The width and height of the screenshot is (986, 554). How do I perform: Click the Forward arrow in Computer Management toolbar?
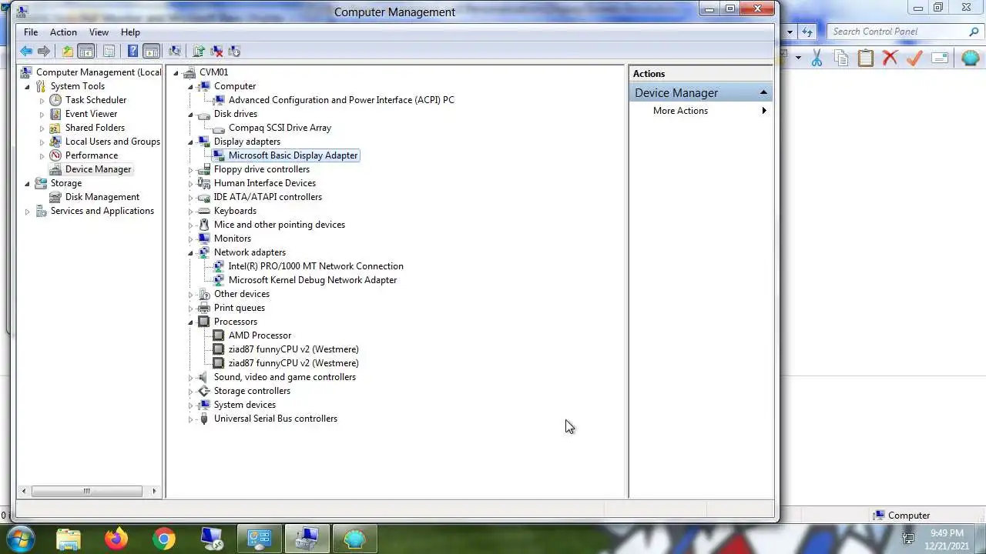coord(44,51)
